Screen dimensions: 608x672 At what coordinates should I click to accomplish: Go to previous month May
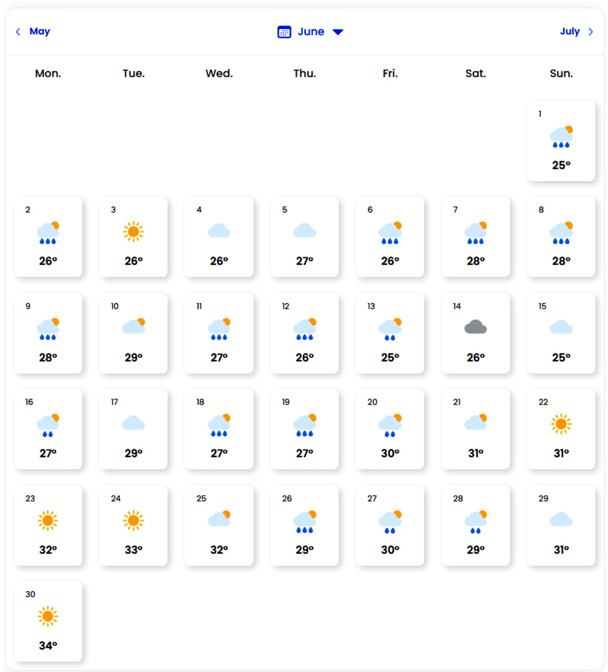pos(40,31)
